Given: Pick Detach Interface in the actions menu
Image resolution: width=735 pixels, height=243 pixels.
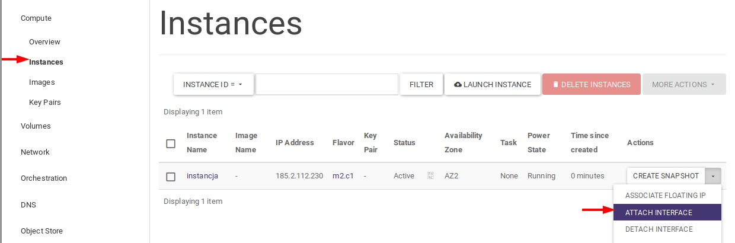Looking at the screenshot, I should tap(659, 229).
